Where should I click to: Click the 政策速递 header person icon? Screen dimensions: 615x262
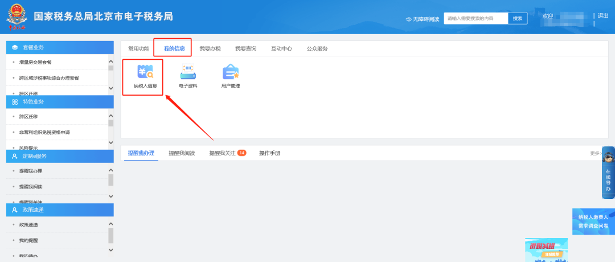point(15,210)
